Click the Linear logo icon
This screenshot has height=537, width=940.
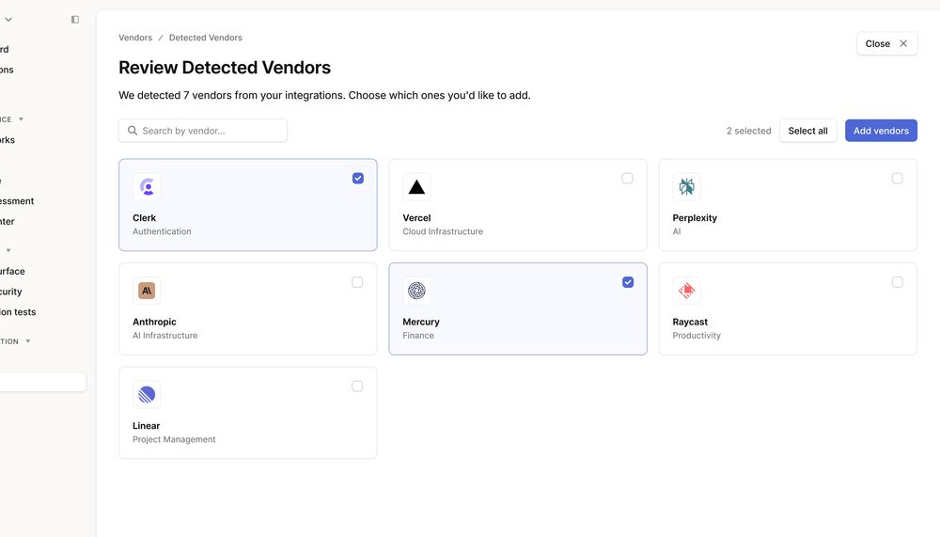147,394
